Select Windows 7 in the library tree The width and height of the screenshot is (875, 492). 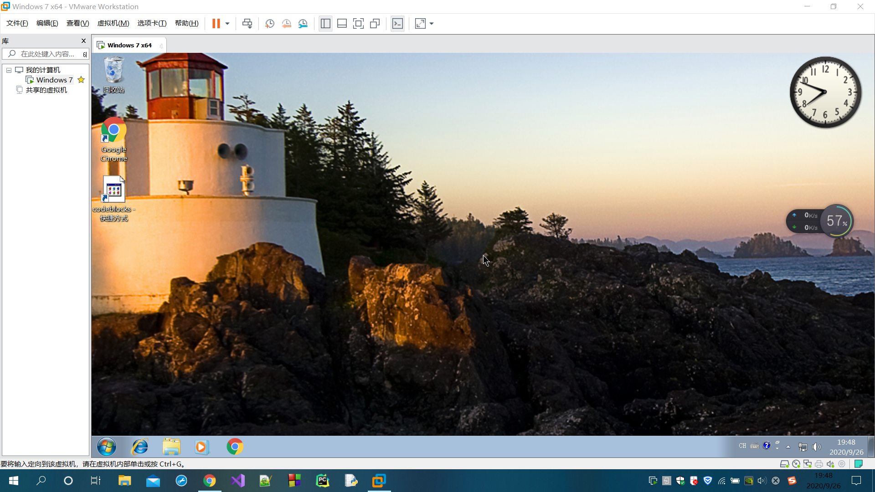(54, 80)
